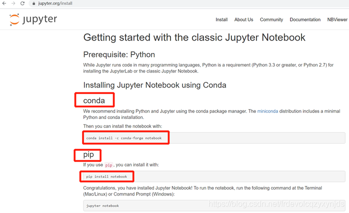This screenshot has width=349, height=213.
Task: Click 'Then you can install the notebook with:' text
Action: coord(122,126)
